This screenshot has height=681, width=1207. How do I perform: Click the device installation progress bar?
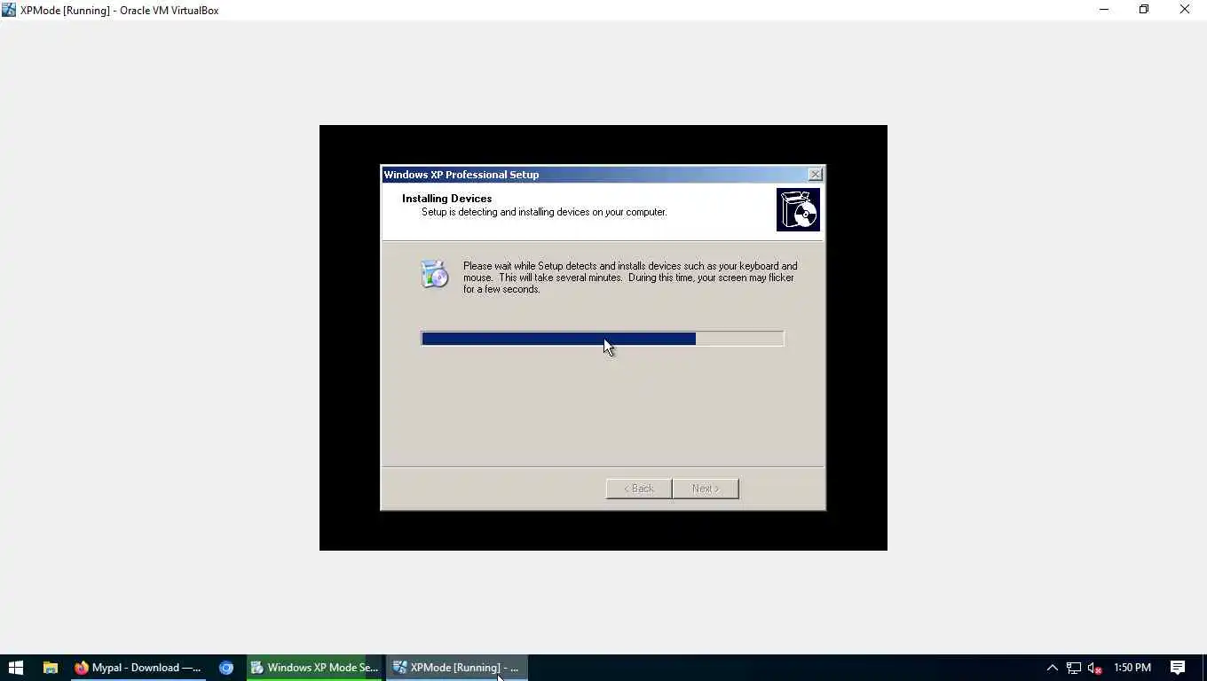(603, 338)
